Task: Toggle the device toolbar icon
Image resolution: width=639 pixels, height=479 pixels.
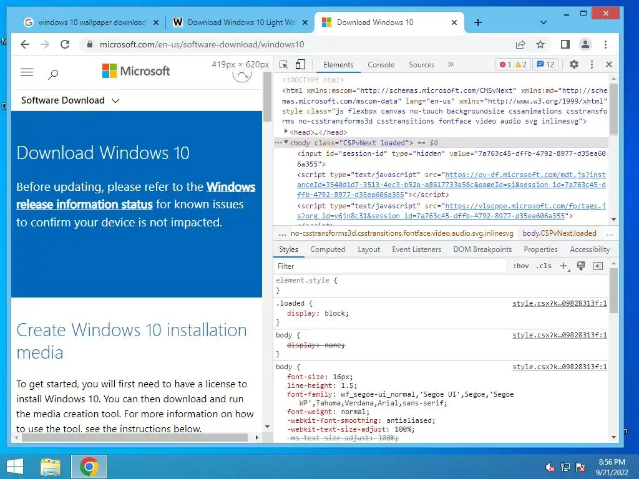Action: point(300,64)
